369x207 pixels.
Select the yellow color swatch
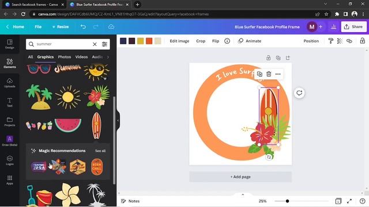(141, 41)
